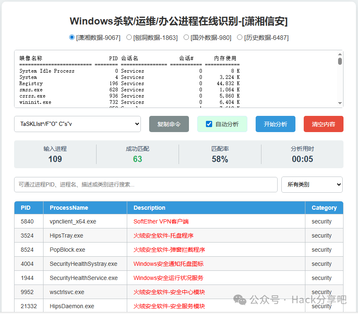Screen dimensions: 358x314
Task: Click the 火绒安全软件-弹窗拦截程序 description
Action: tap(169, 250)
